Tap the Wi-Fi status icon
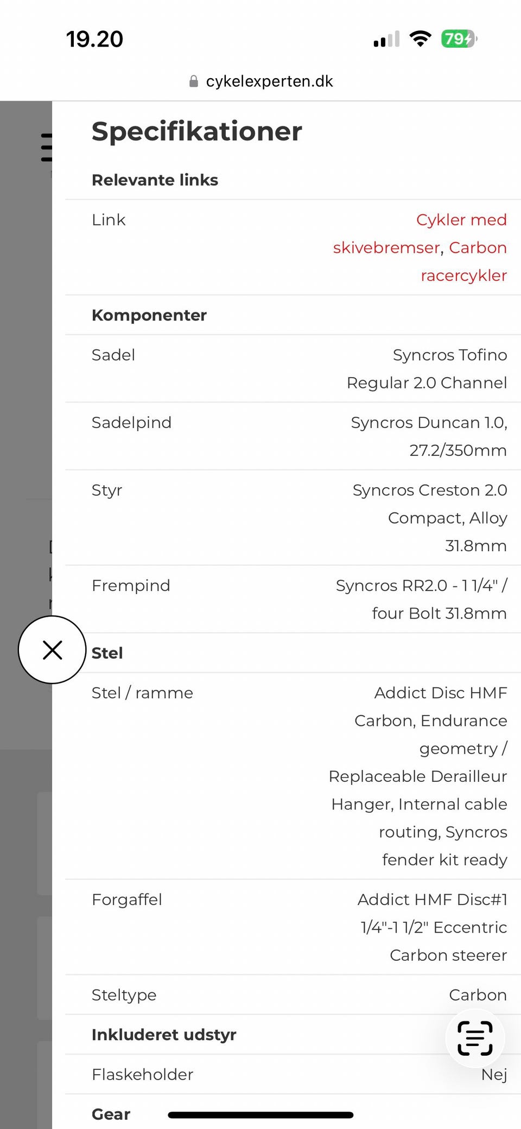Image resolution: width=521 pixels, height=1129 pixels. pyautogui.click(x=420, y=39)
